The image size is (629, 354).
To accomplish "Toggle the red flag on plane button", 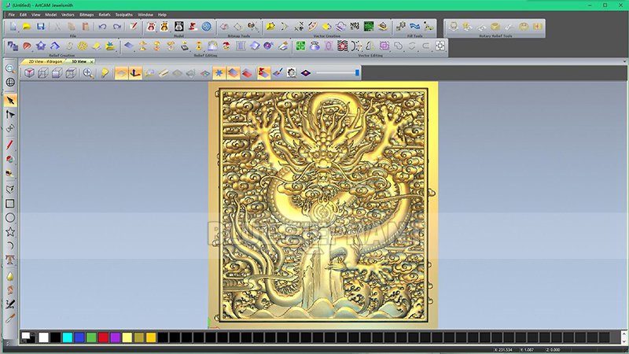I will click(x=263, y=72).
